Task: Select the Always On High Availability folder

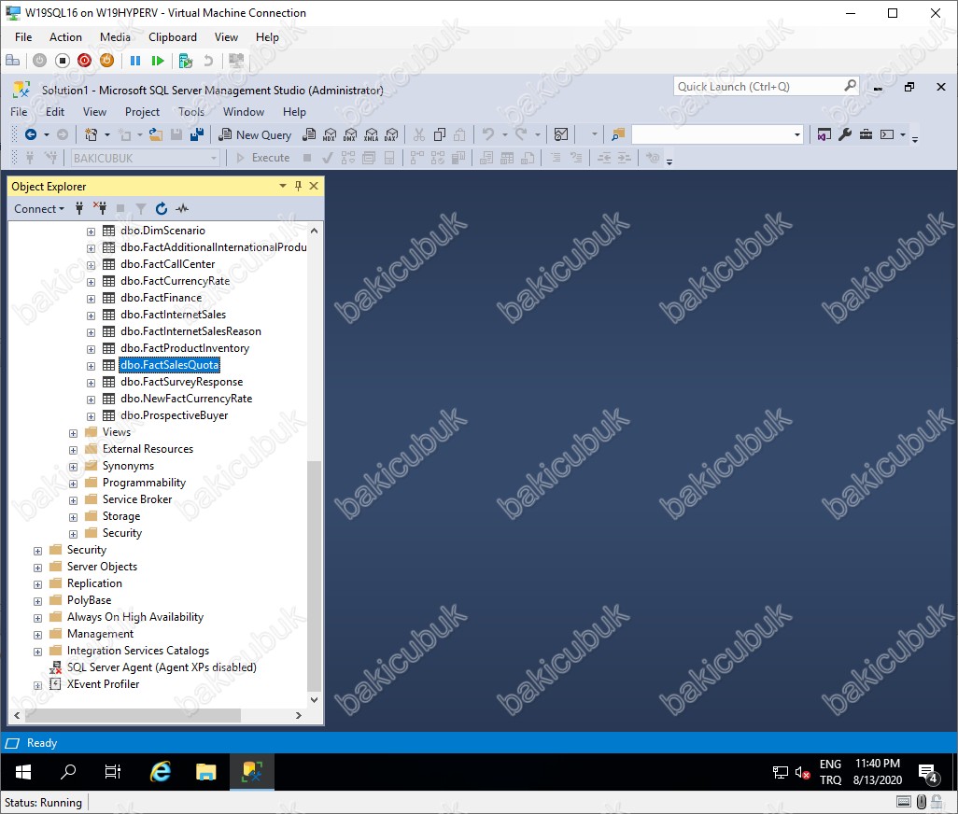Action: 135,617
